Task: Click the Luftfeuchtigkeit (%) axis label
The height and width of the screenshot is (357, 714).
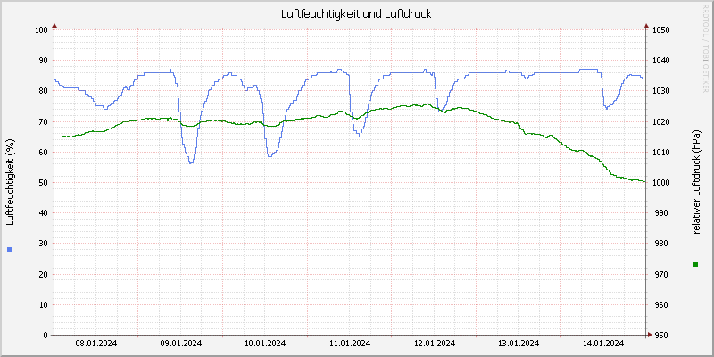Action: coord(10,182)
